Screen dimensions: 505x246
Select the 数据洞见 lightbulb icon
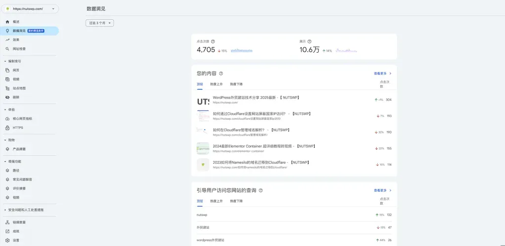point(7,31)
